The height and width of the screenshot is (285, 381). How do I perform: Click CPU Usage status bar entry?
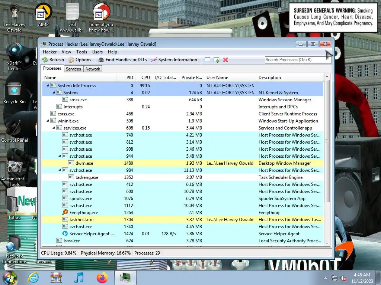click(x=58, y=253)
